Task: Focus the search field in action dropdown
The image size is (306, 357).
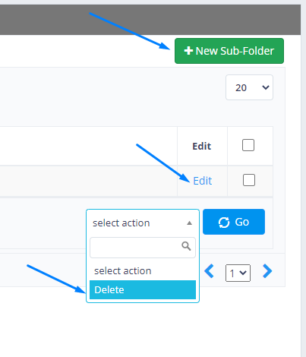Action: click(143, 248)
